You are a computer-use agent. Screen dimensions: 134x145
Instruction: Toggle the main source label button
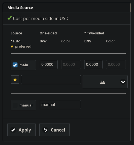23,65
